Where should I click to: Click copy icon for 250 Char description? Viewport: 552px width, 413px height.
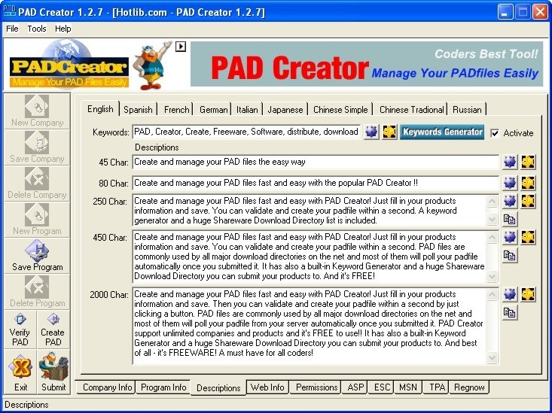(509, 219)
